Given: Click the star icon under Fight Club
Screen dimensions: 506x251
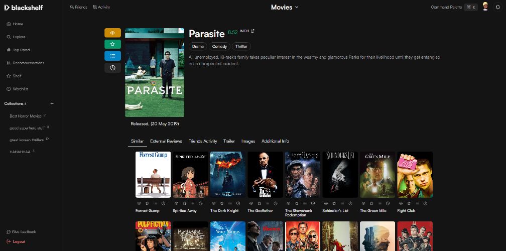Looking at the screenshot, I should 409,203.
